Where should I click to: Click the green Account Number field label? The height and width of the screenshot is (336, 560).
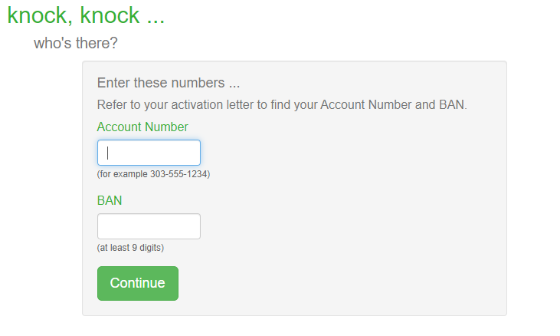[x=142, y=127]
